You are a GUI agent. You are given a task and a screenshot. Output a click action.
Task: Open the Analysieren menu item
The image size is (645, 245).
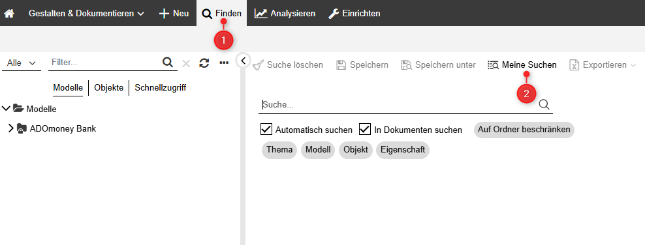pos(285,13)
